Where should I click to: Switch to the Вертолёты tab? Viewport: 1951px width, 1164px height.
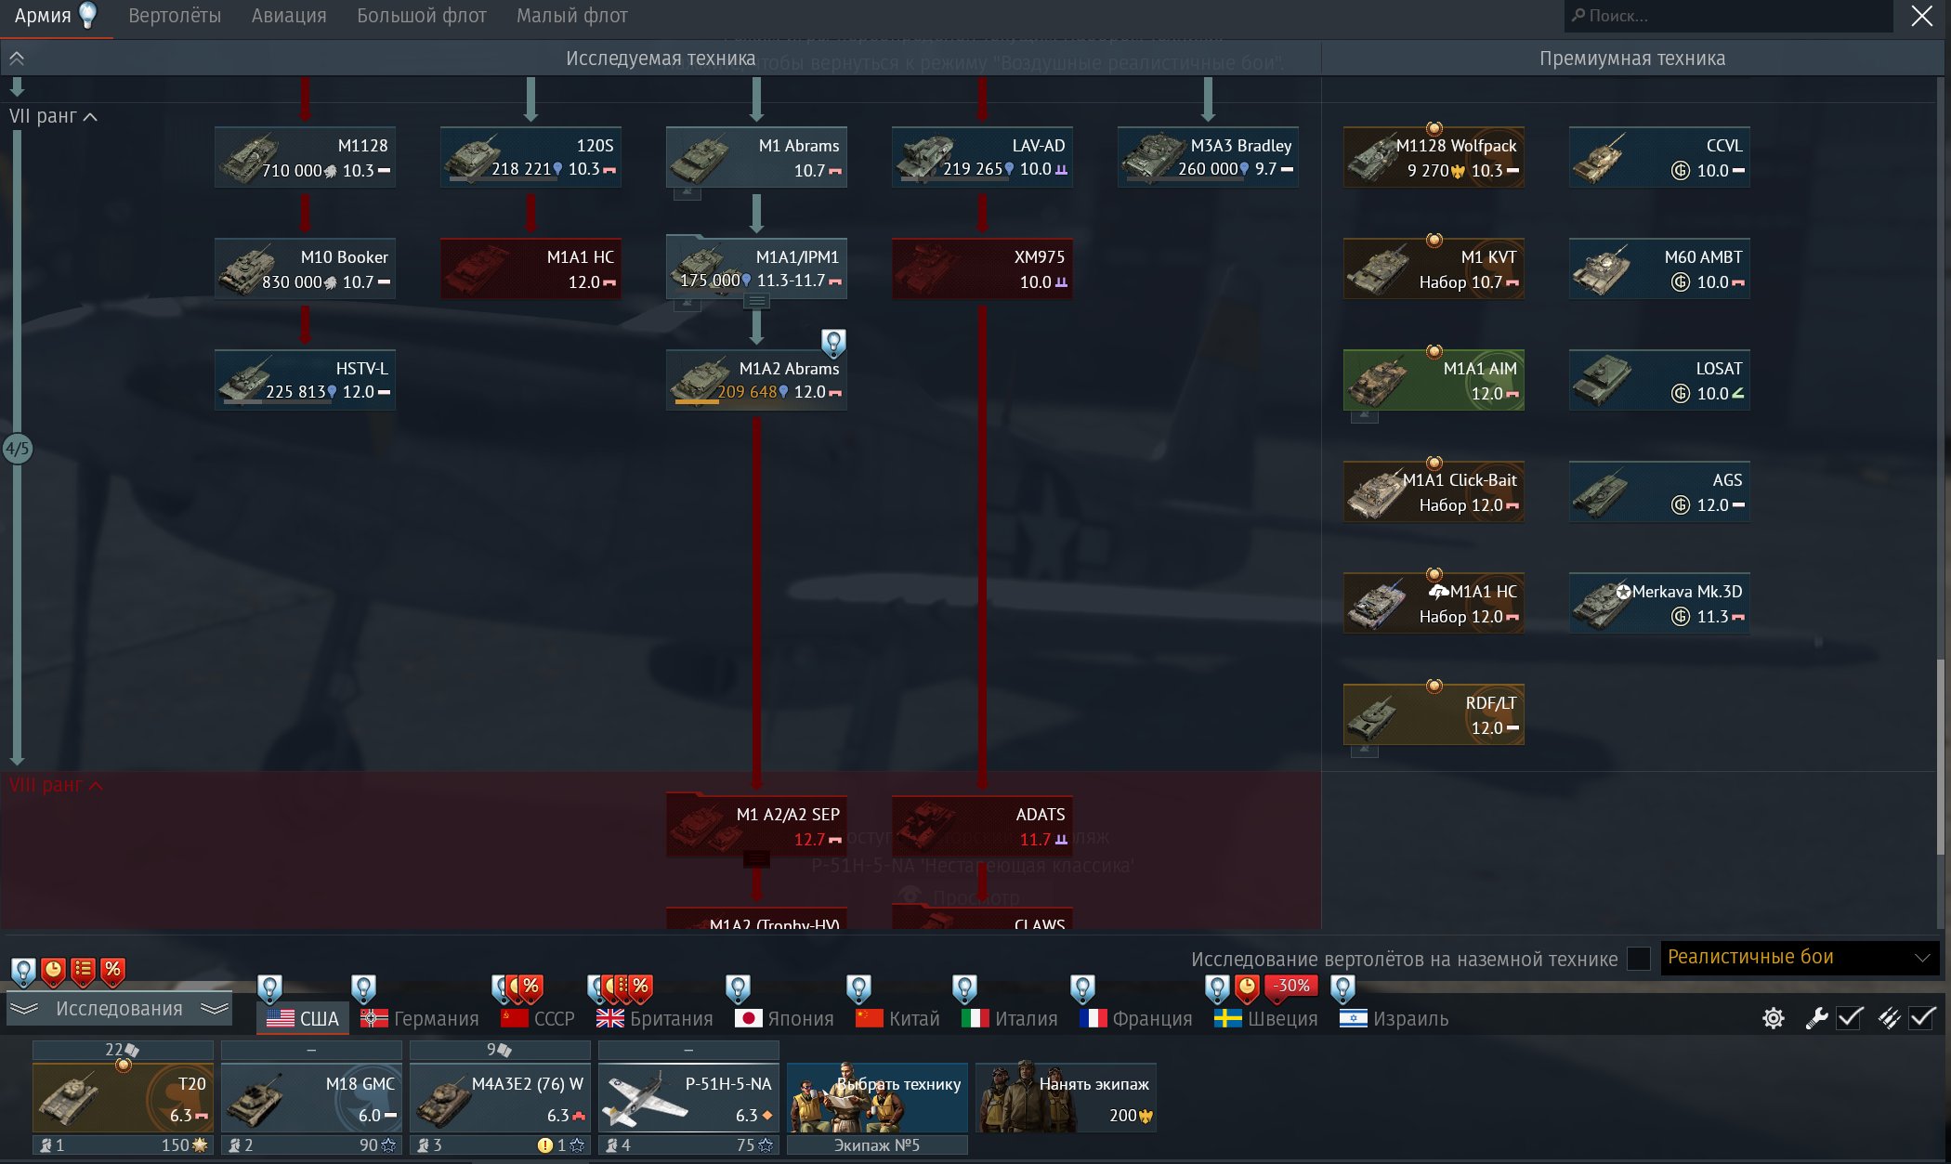coord(175,16)
